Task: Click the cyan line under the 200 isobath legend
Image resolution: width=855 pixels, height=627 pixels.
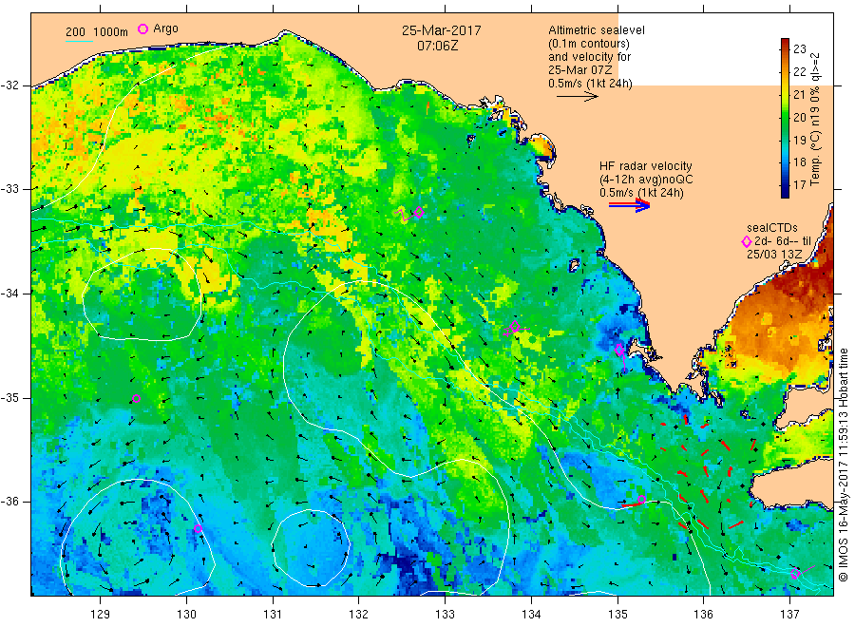Action: [x=79, y=41]
